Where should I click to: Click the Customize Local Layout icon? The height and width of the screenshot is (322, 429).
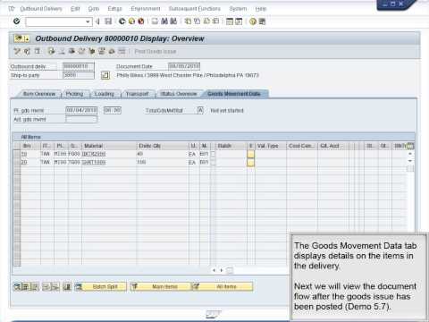pos(262,21)
